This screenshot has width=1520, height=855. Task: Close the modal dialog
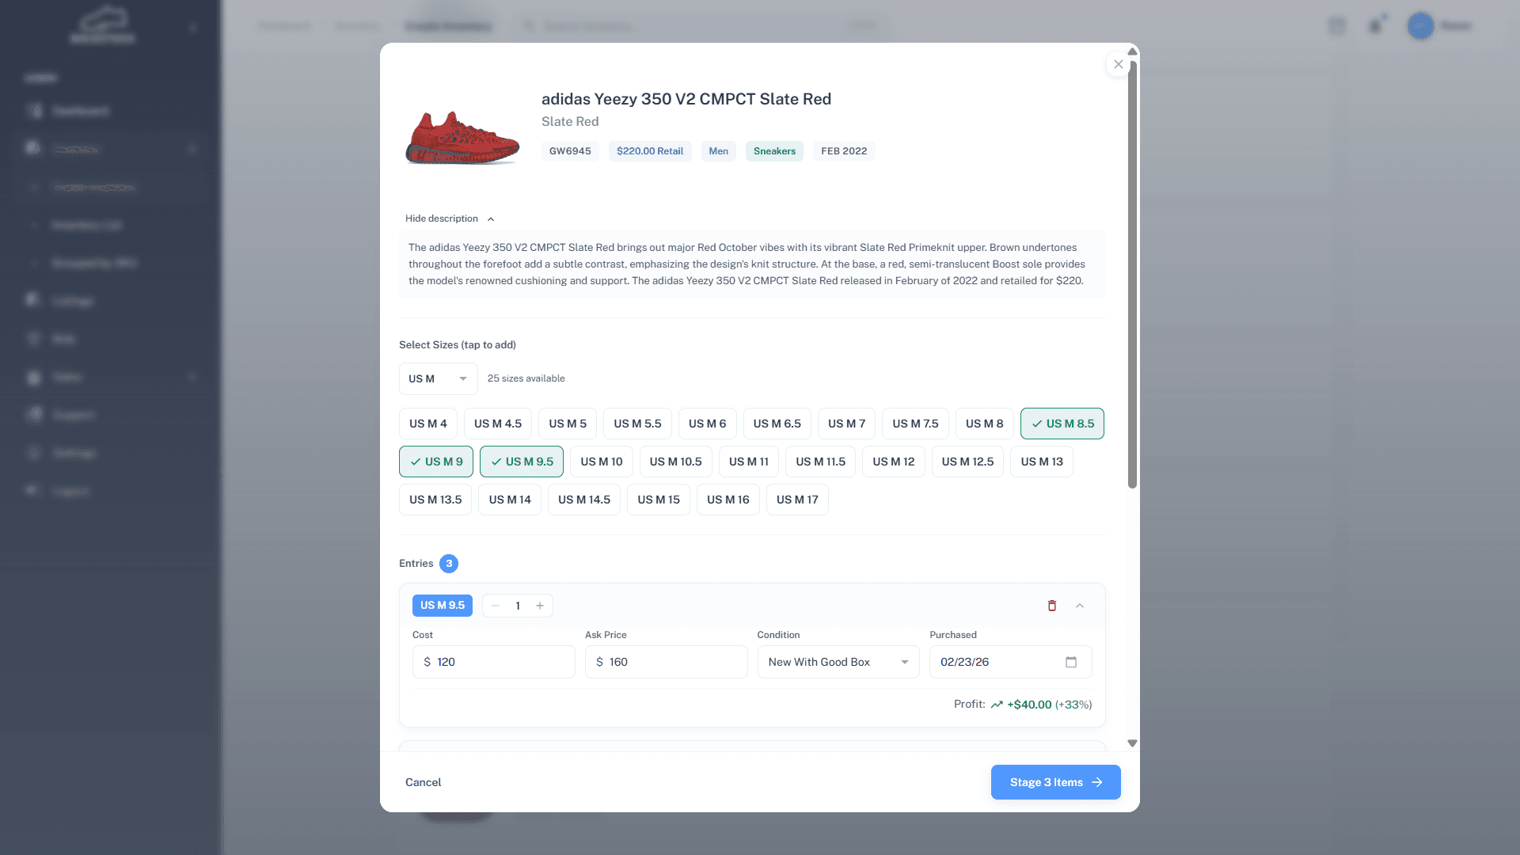click(1118, 64)
